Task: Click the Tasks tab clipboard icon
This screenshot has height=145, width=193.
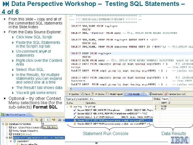Action: (x=82, y=94)
